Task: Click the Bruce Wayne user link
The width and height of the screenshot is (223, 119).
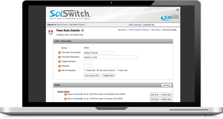Action: click(62, 24)
